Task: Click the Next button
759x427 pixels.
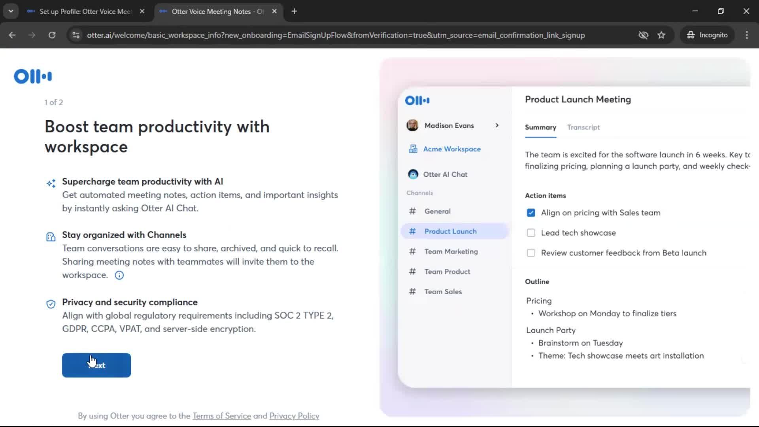Action: tap(96, 365)
